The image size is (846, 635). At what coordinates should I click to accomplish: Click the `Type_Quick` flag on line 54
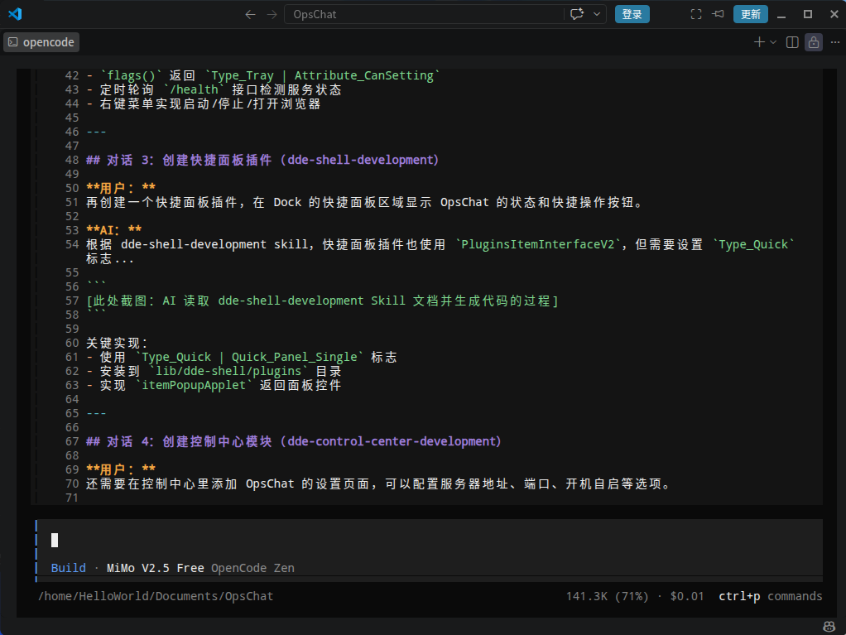753,244
